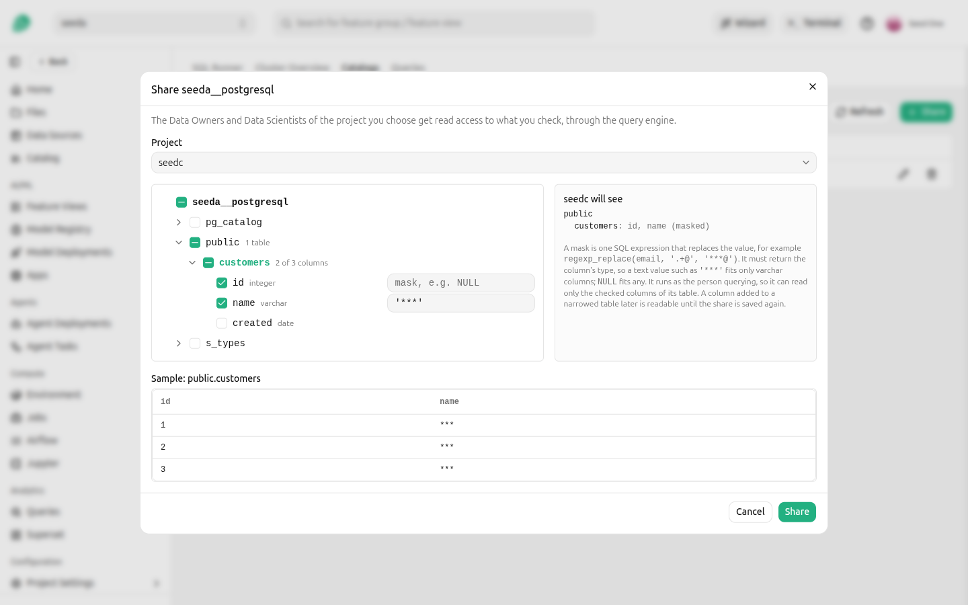The height and width of the screenshot is (605, 968).
Task: Click the masked name value in row 1
Action: [447, 425]
